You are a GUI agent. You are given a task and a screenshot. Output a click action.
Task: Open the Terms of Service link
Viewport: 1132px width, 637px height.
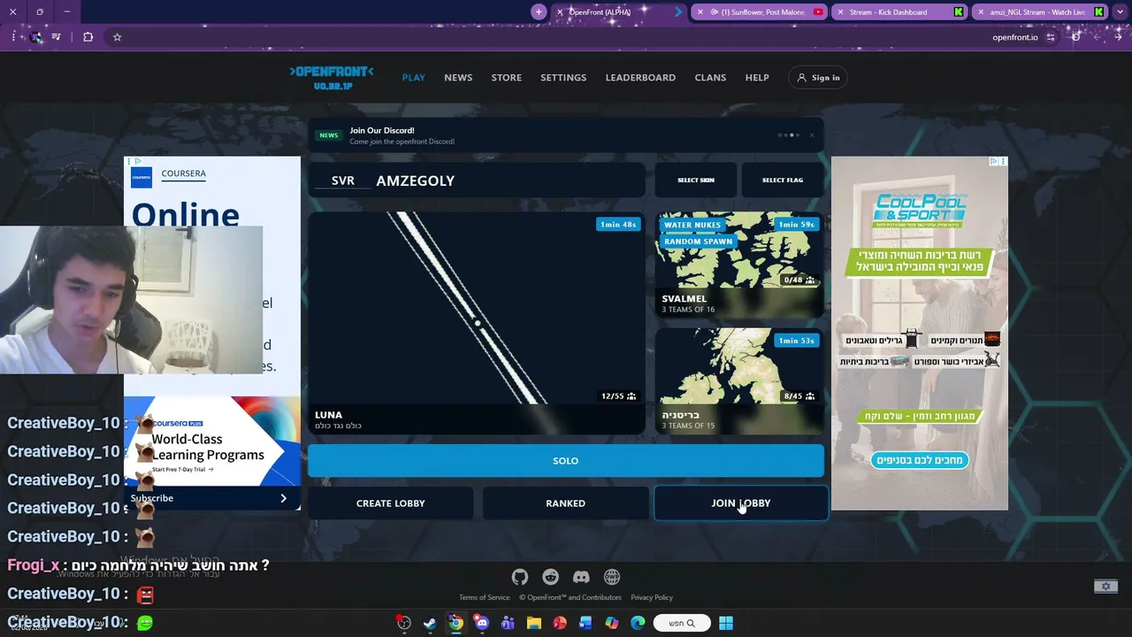485,597
